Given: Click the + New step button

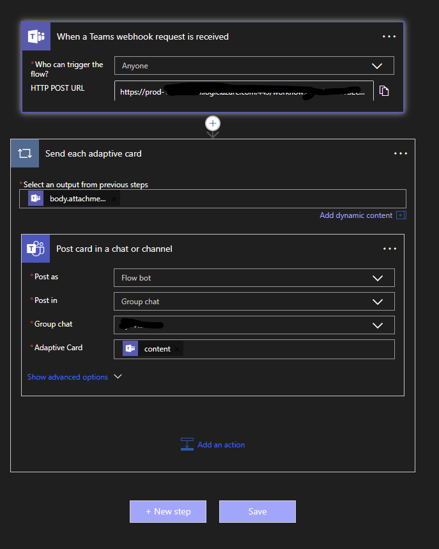Looking at the screenshot, I should [x=168, y=511].
